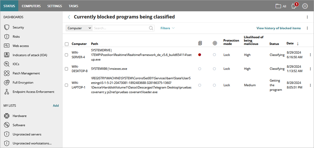
Task: Expand the Filters panel
Action: 167,28
